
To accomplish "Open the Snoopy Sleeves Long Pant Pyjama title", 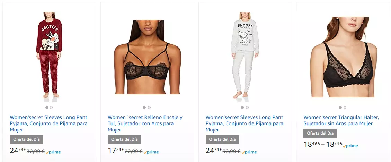I will 245,123.
